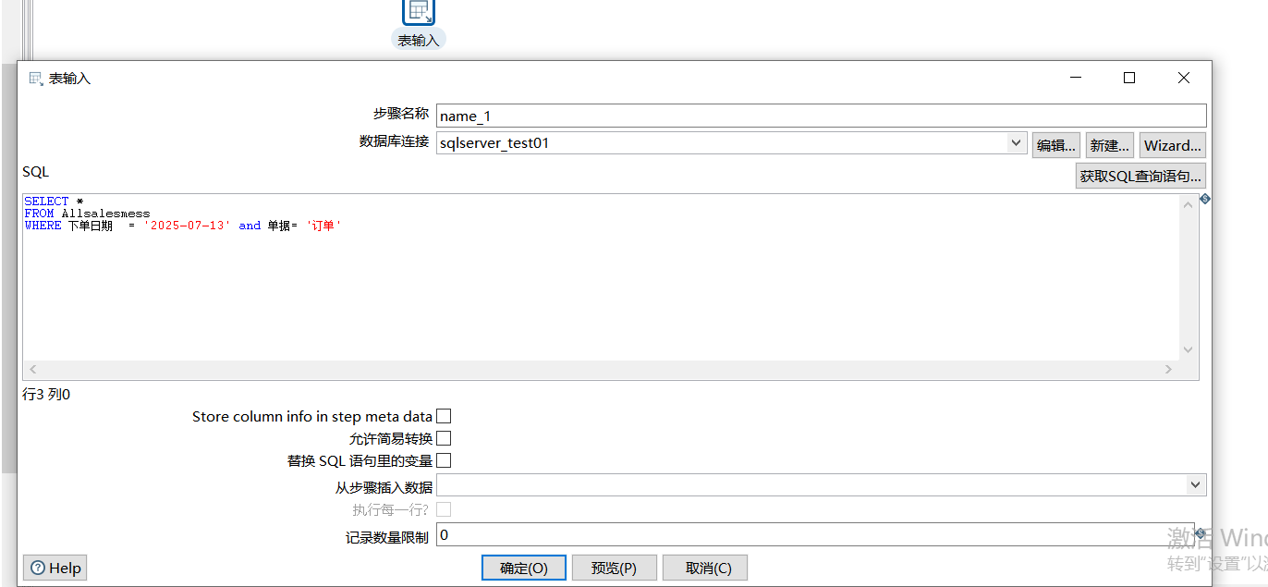The height and width of the screenshot is (587, 1268).
Task: Click the 新建... button
Action: click(1109, 145)
